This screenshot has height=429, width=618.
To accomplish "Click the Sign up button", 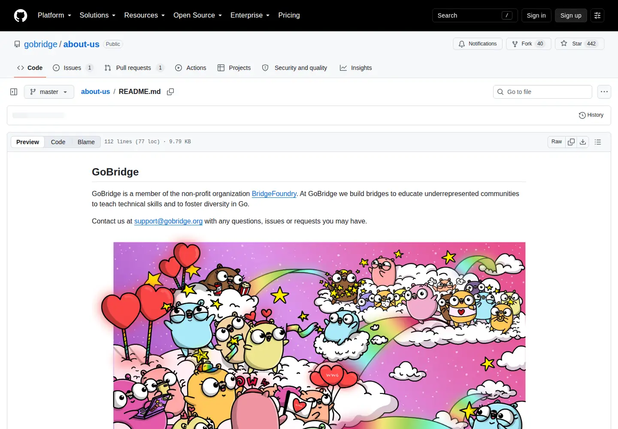I will coord(571,15).
